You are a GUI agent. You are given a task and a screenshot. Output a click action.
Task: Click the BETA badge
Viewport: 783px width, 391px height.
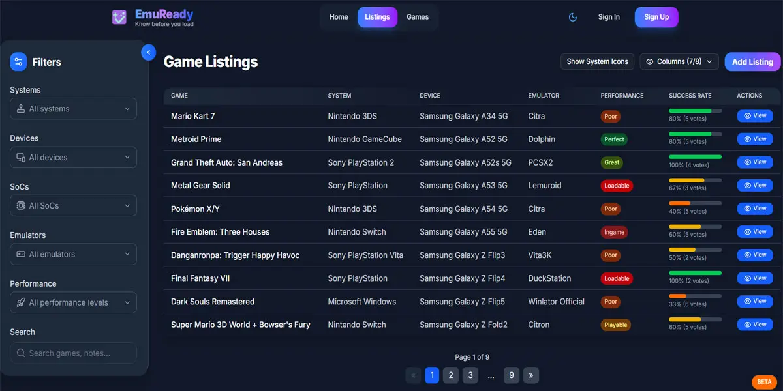point(764,382)
